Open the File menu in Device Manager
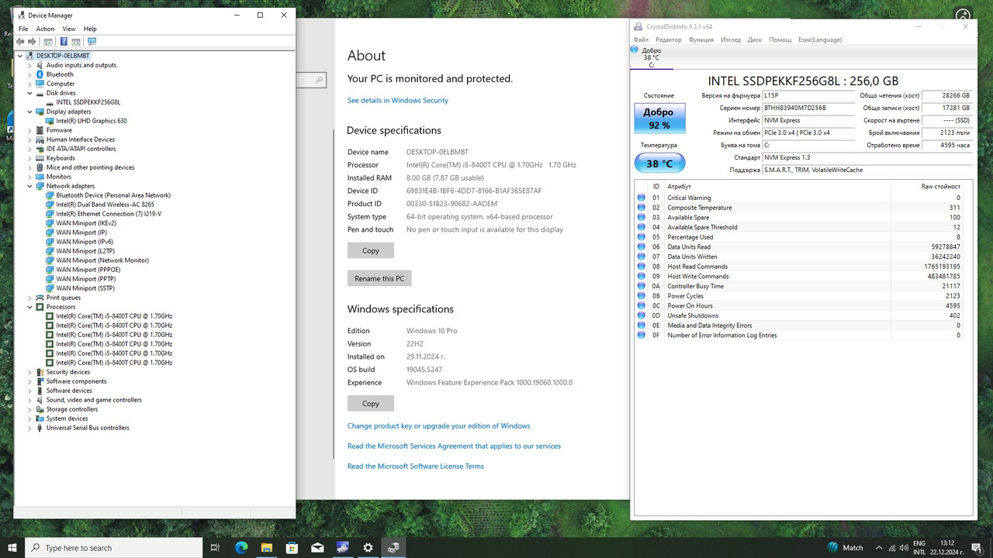Viewport: 993px width, 558px height. 23,29
